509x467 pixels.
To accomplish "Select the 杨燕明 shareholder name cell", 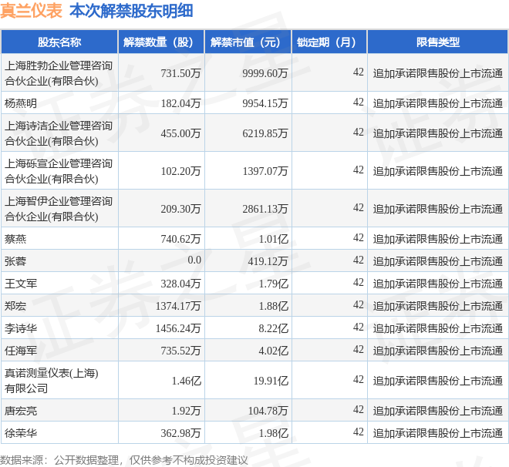I will click(59, 102).
